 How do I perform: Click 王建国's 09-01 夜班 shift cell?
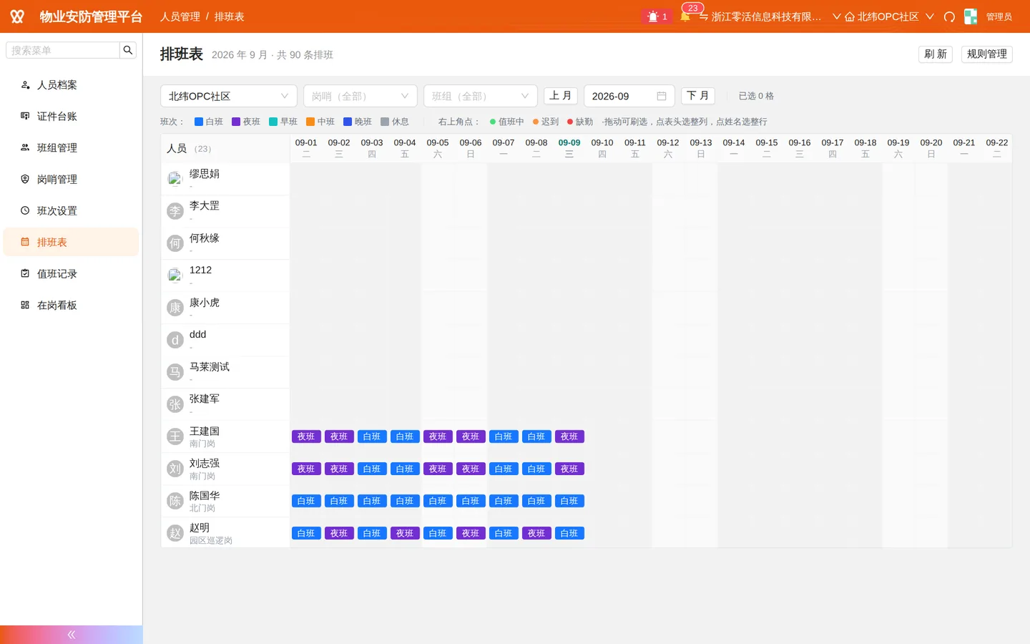pyautogui.click(x=306, y=436)
